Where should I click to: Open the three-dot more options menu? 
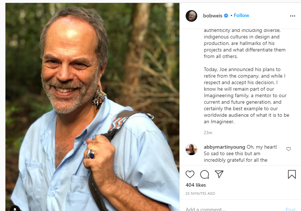(x=293, y=16)
